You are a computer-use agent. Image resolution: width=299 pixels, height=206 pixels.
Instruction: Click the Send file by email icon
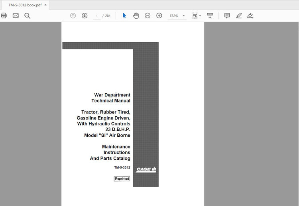[16, 16]
